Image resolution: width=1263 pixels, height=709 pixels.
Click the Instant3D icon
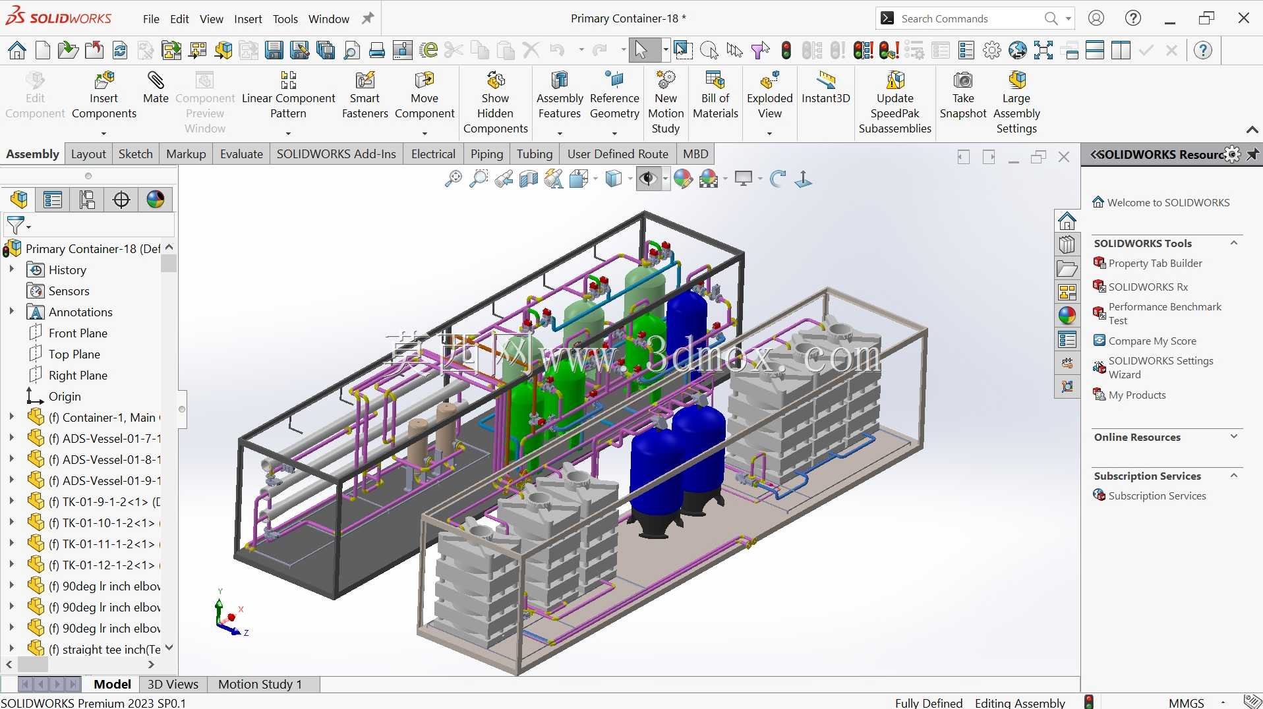coord(825,81)
